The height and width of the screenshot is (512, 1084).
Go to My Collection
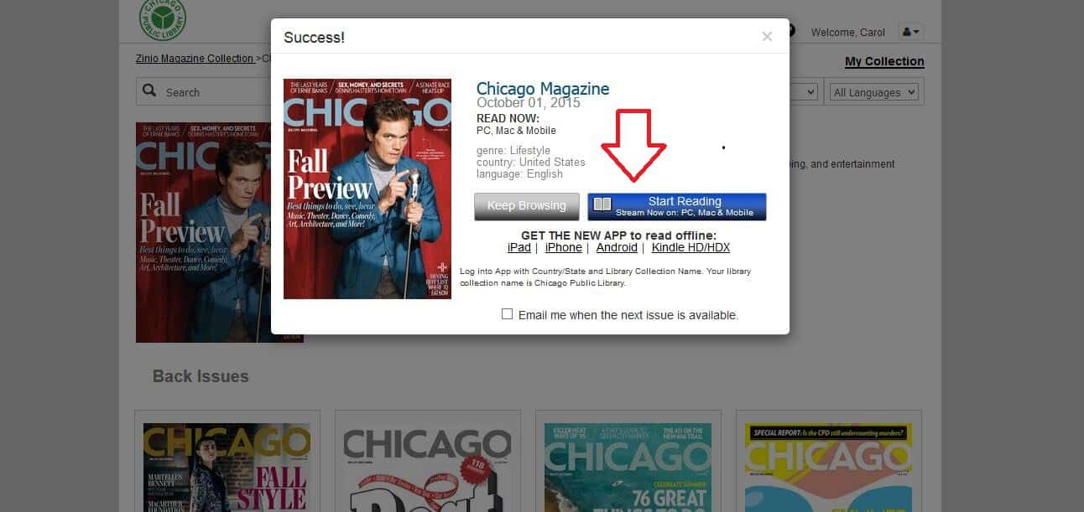click(884, 61)
